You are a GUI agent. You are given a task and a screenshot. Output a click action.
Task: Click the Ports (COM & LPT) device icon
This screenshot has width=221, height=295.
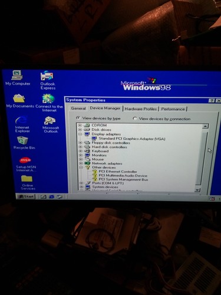coord(88,183)
